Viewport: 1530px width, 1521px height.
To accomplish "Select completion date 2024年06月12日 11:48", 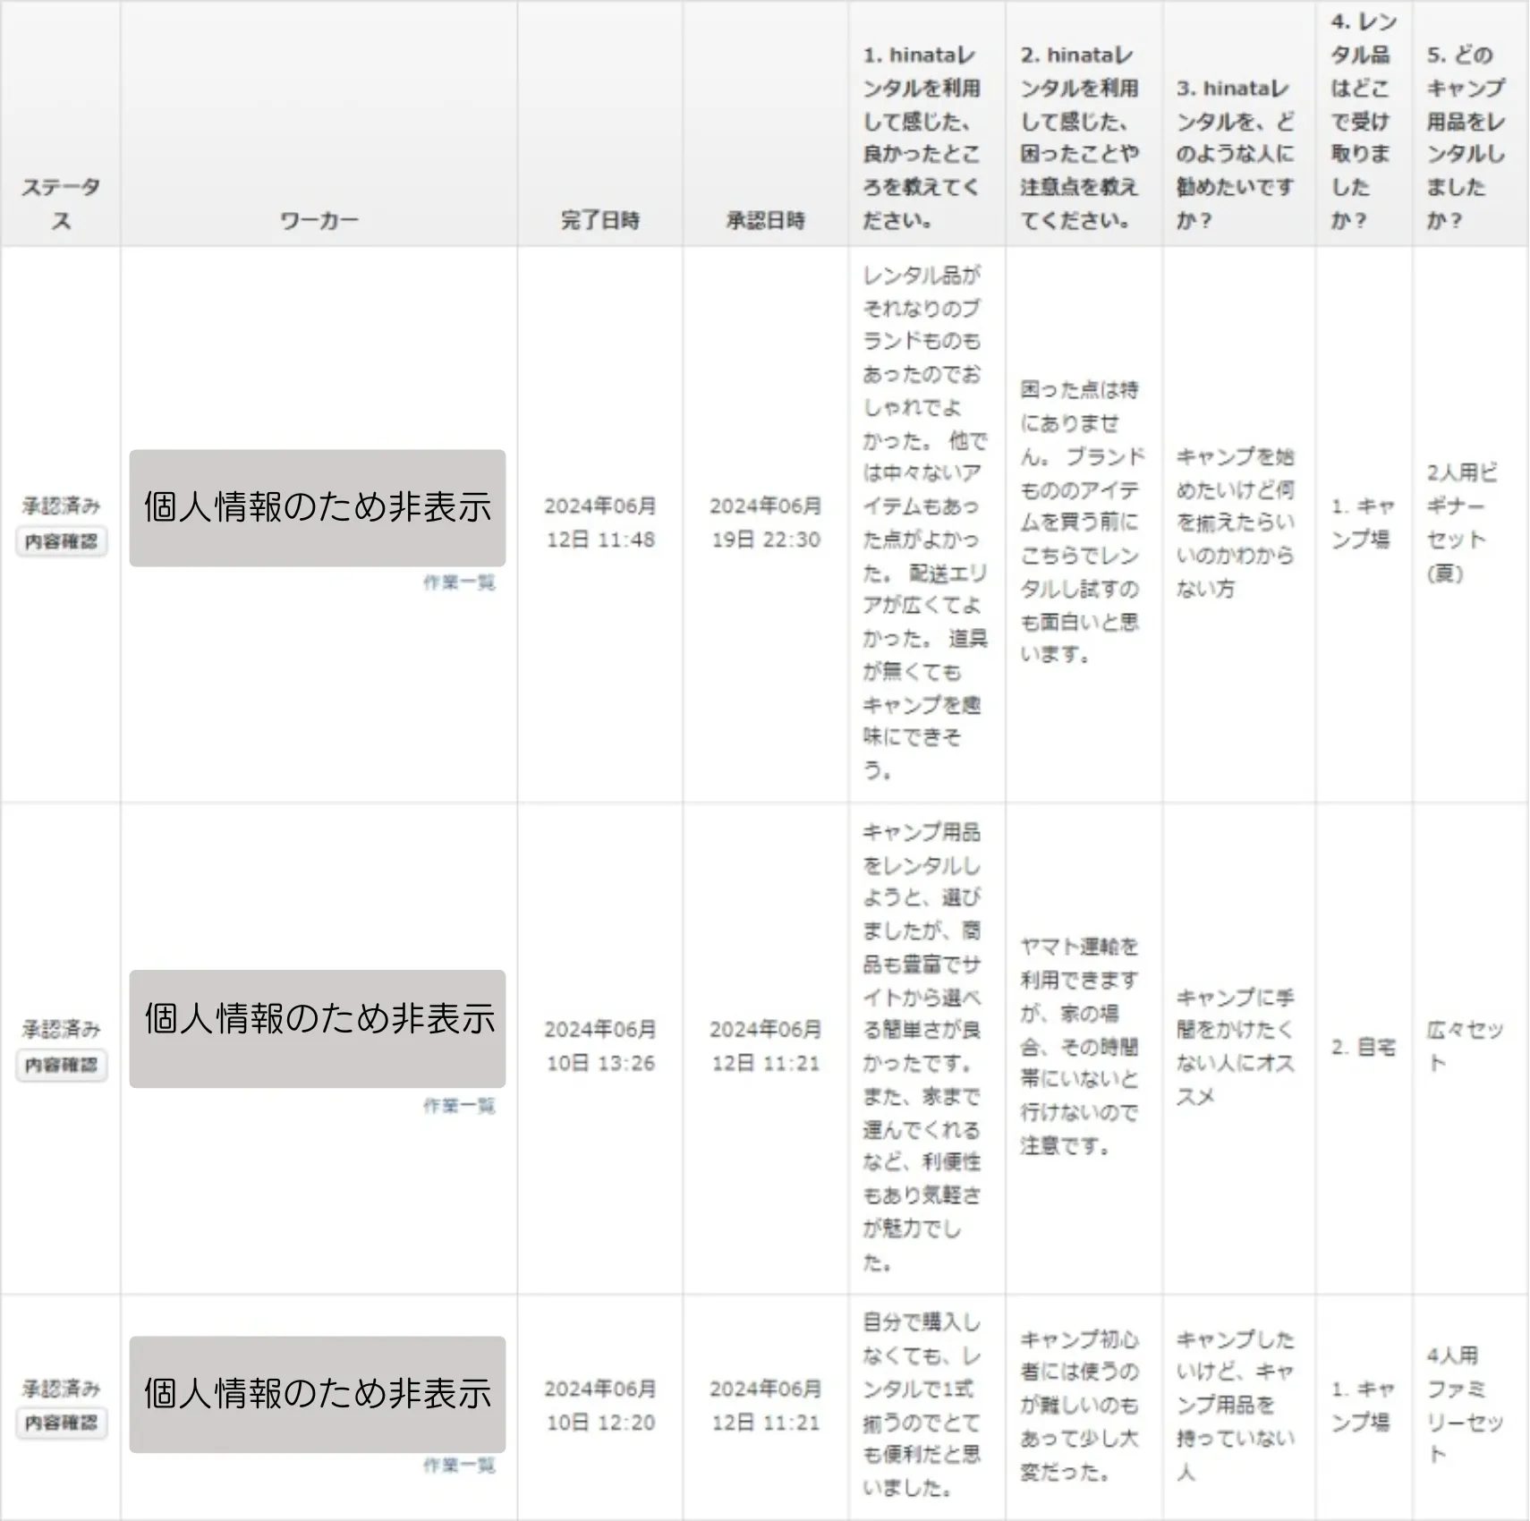I will point(600,523).
